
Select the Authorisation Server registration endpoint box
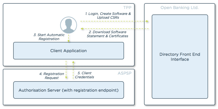69,90
